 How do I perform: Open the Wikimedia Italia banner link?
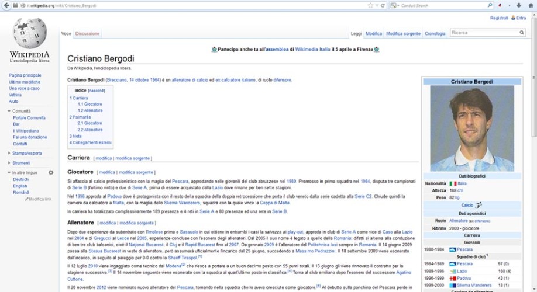312,49
